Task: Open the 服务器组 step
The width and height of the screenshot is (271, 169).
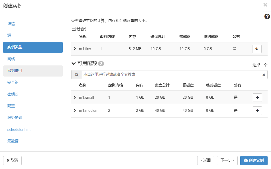Action: tap(15, 118)
